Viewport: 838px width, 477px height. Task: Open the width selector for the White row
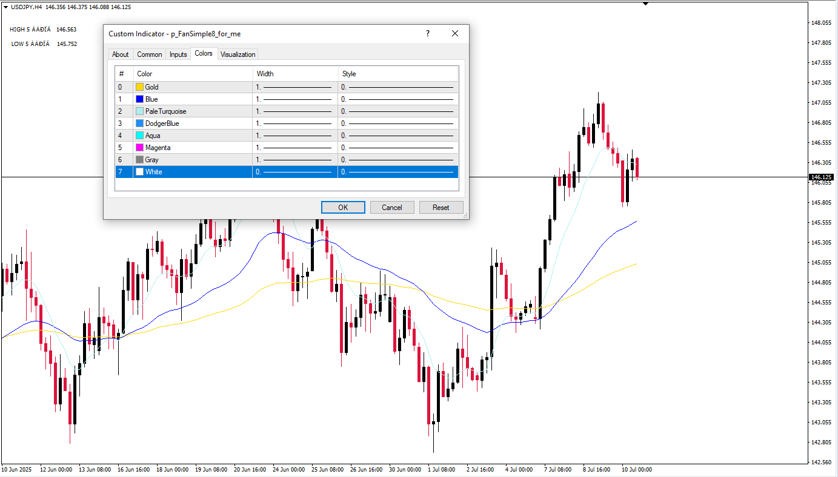[x=294, y=172]
